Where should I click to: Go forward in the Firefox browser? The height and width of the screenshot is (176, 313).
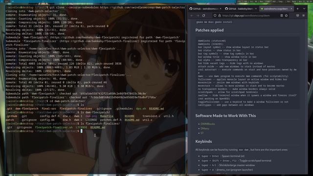pos(198,16)
